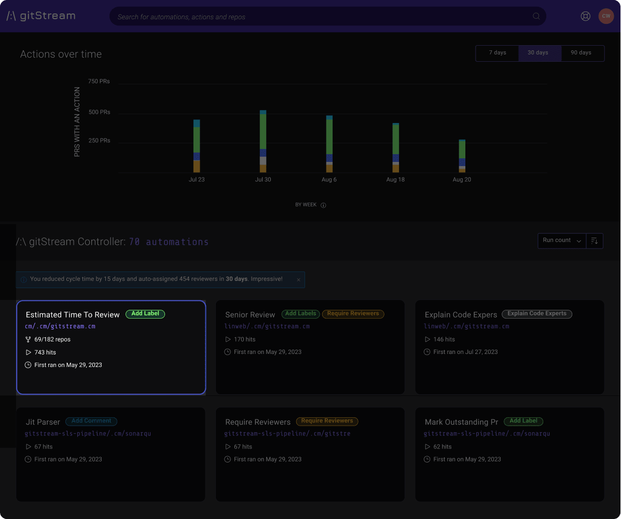Switch to the 7 days view
Image resolution: width=621 pixels, height=519 pixels.
(x=497, y=52)
